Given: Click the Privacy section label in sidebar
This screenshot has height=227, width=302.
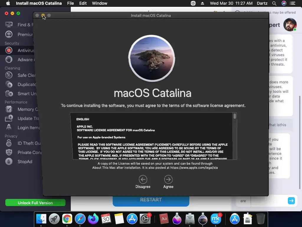Looking at the screenshot, I should (11, 136).
